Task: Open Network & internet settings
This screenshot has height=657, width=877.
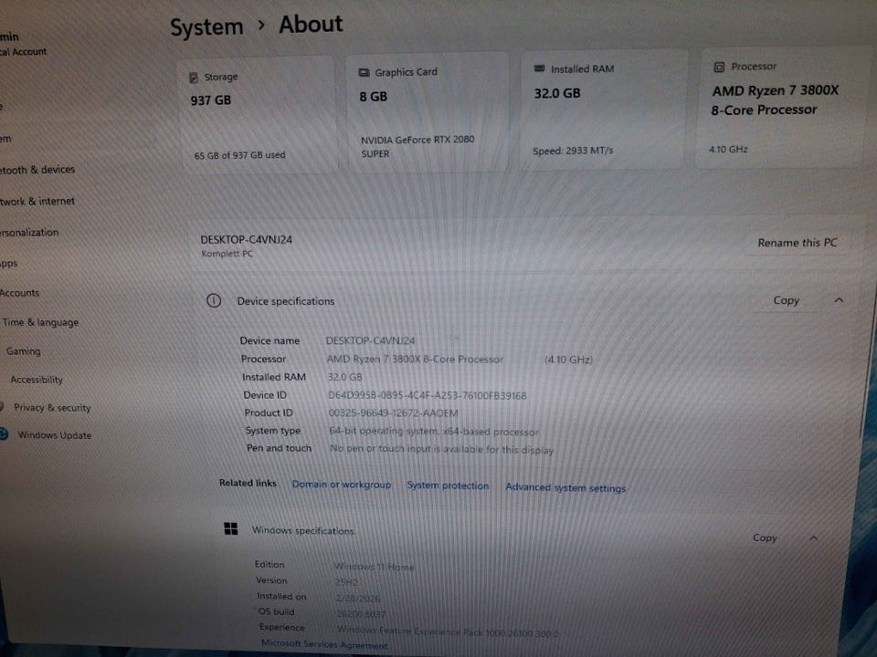Action: pos(37,201)
